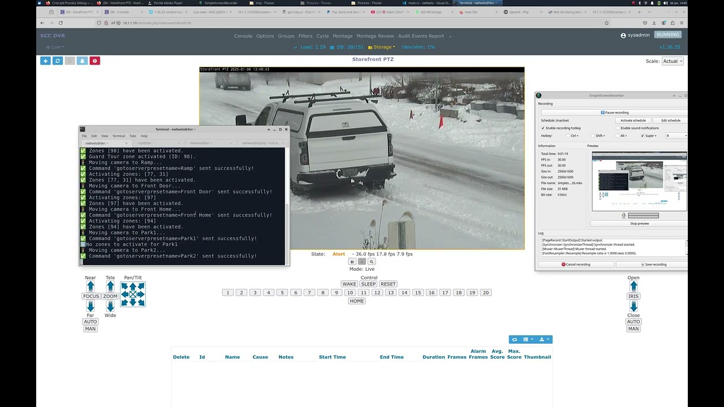Screen dimensions: 724x407
Task: Open the events table columns dropdown
Action: [528, 339]
